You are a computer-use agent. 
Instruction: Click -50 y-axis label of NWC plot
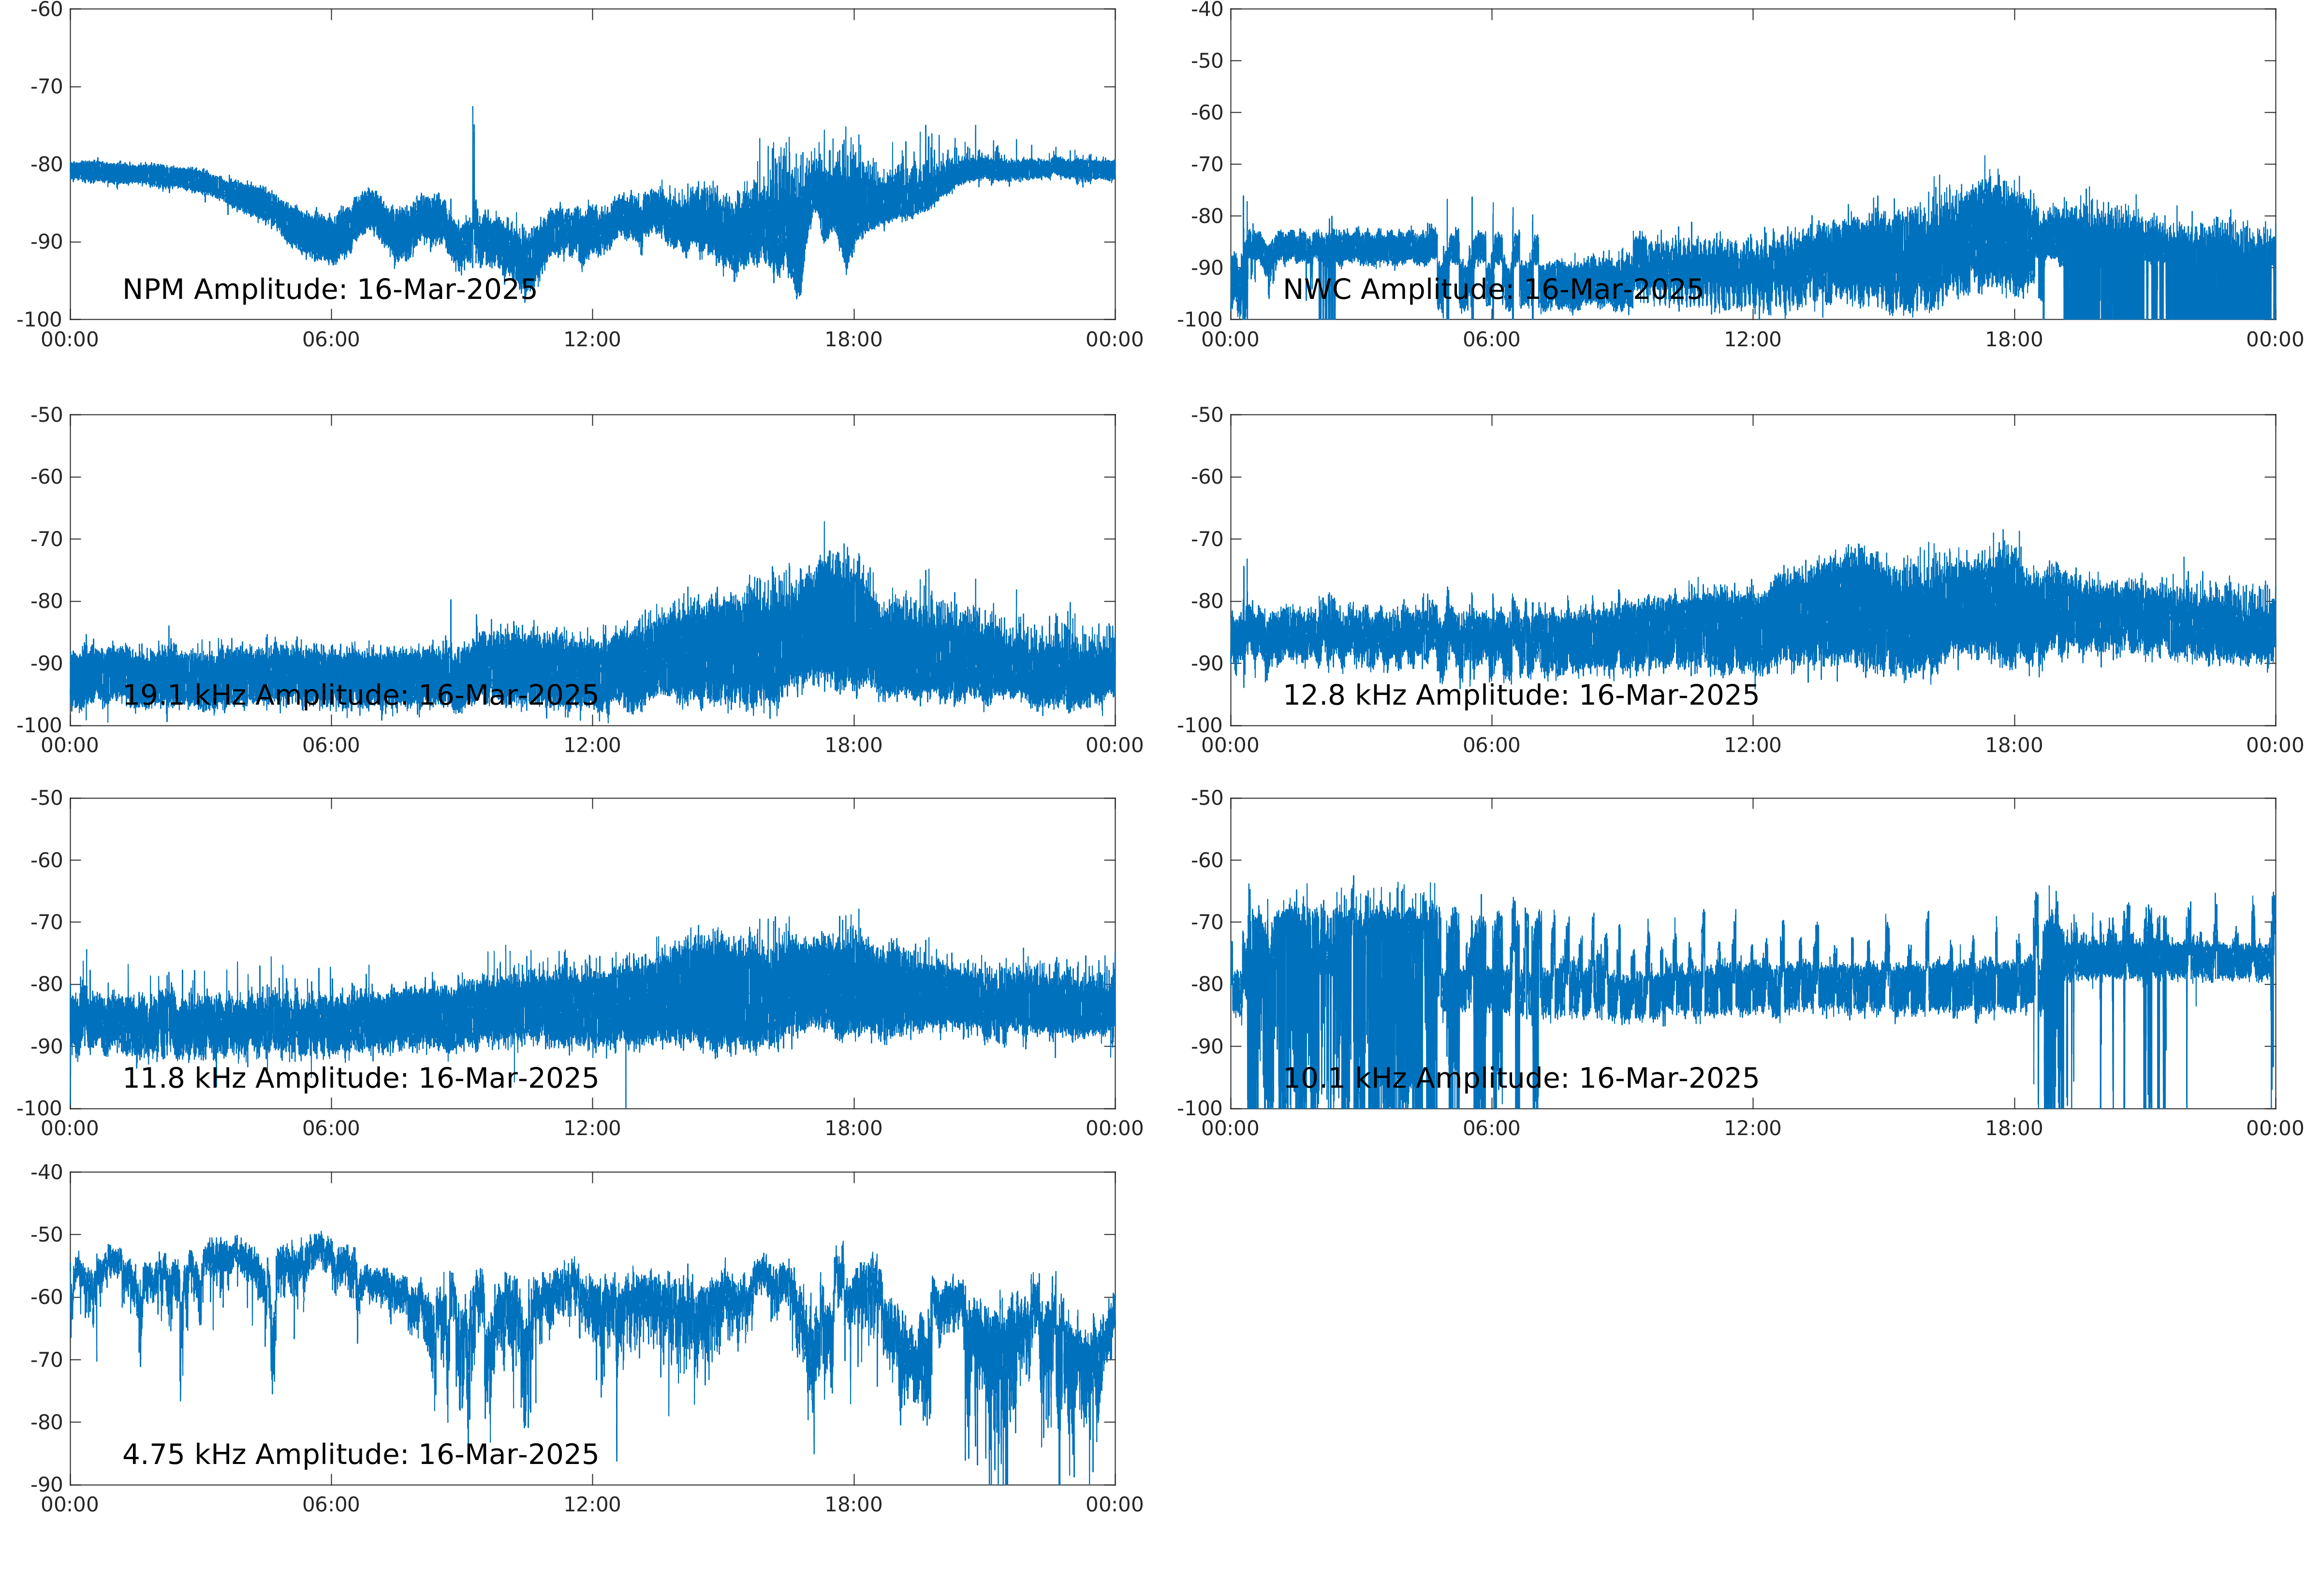click(x=1206, y=61)
